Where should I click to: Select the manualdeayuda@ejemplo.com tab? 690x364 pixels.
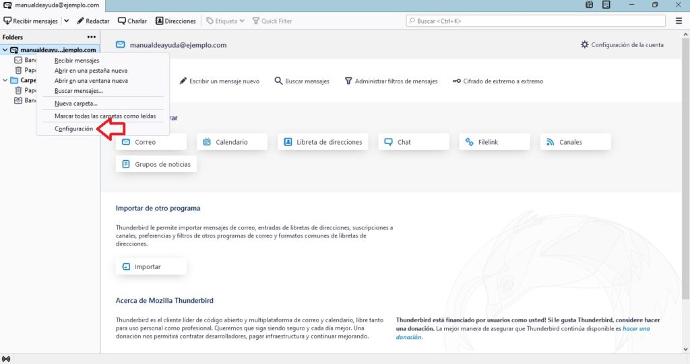click(x=53, y=5)
